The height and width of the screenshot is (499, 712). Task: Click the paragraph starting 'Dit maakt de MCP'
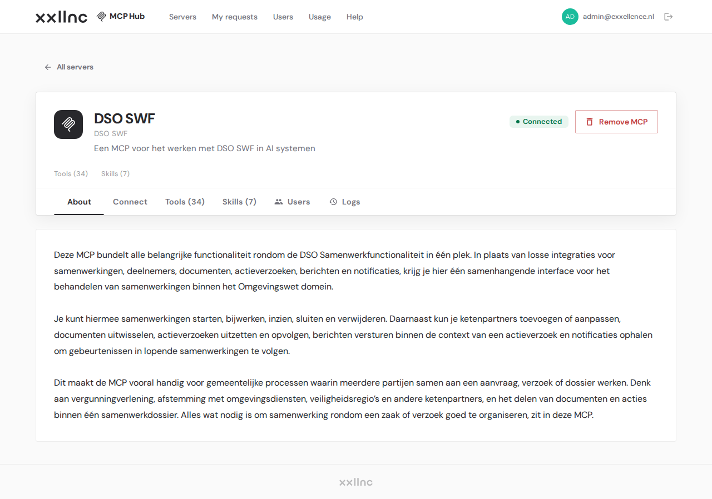352,399
